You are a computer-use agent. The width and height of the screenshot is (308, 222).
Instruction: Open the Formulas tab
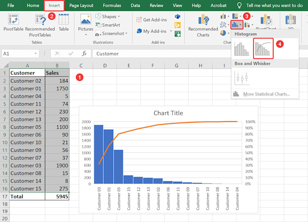pos(112,5)
